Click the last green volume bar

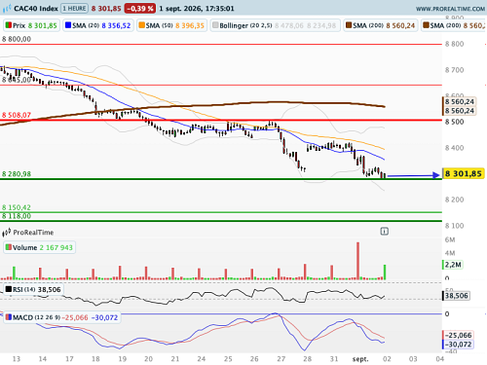pos(385,272)
